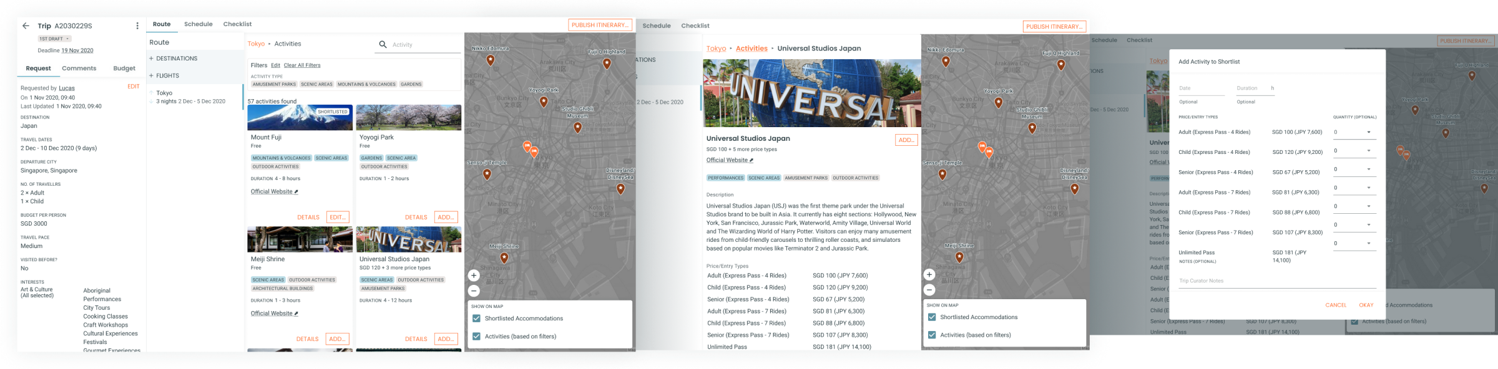Switch to the Comments tab
This screenshot has height=369, width=1498.
point(79,69)
